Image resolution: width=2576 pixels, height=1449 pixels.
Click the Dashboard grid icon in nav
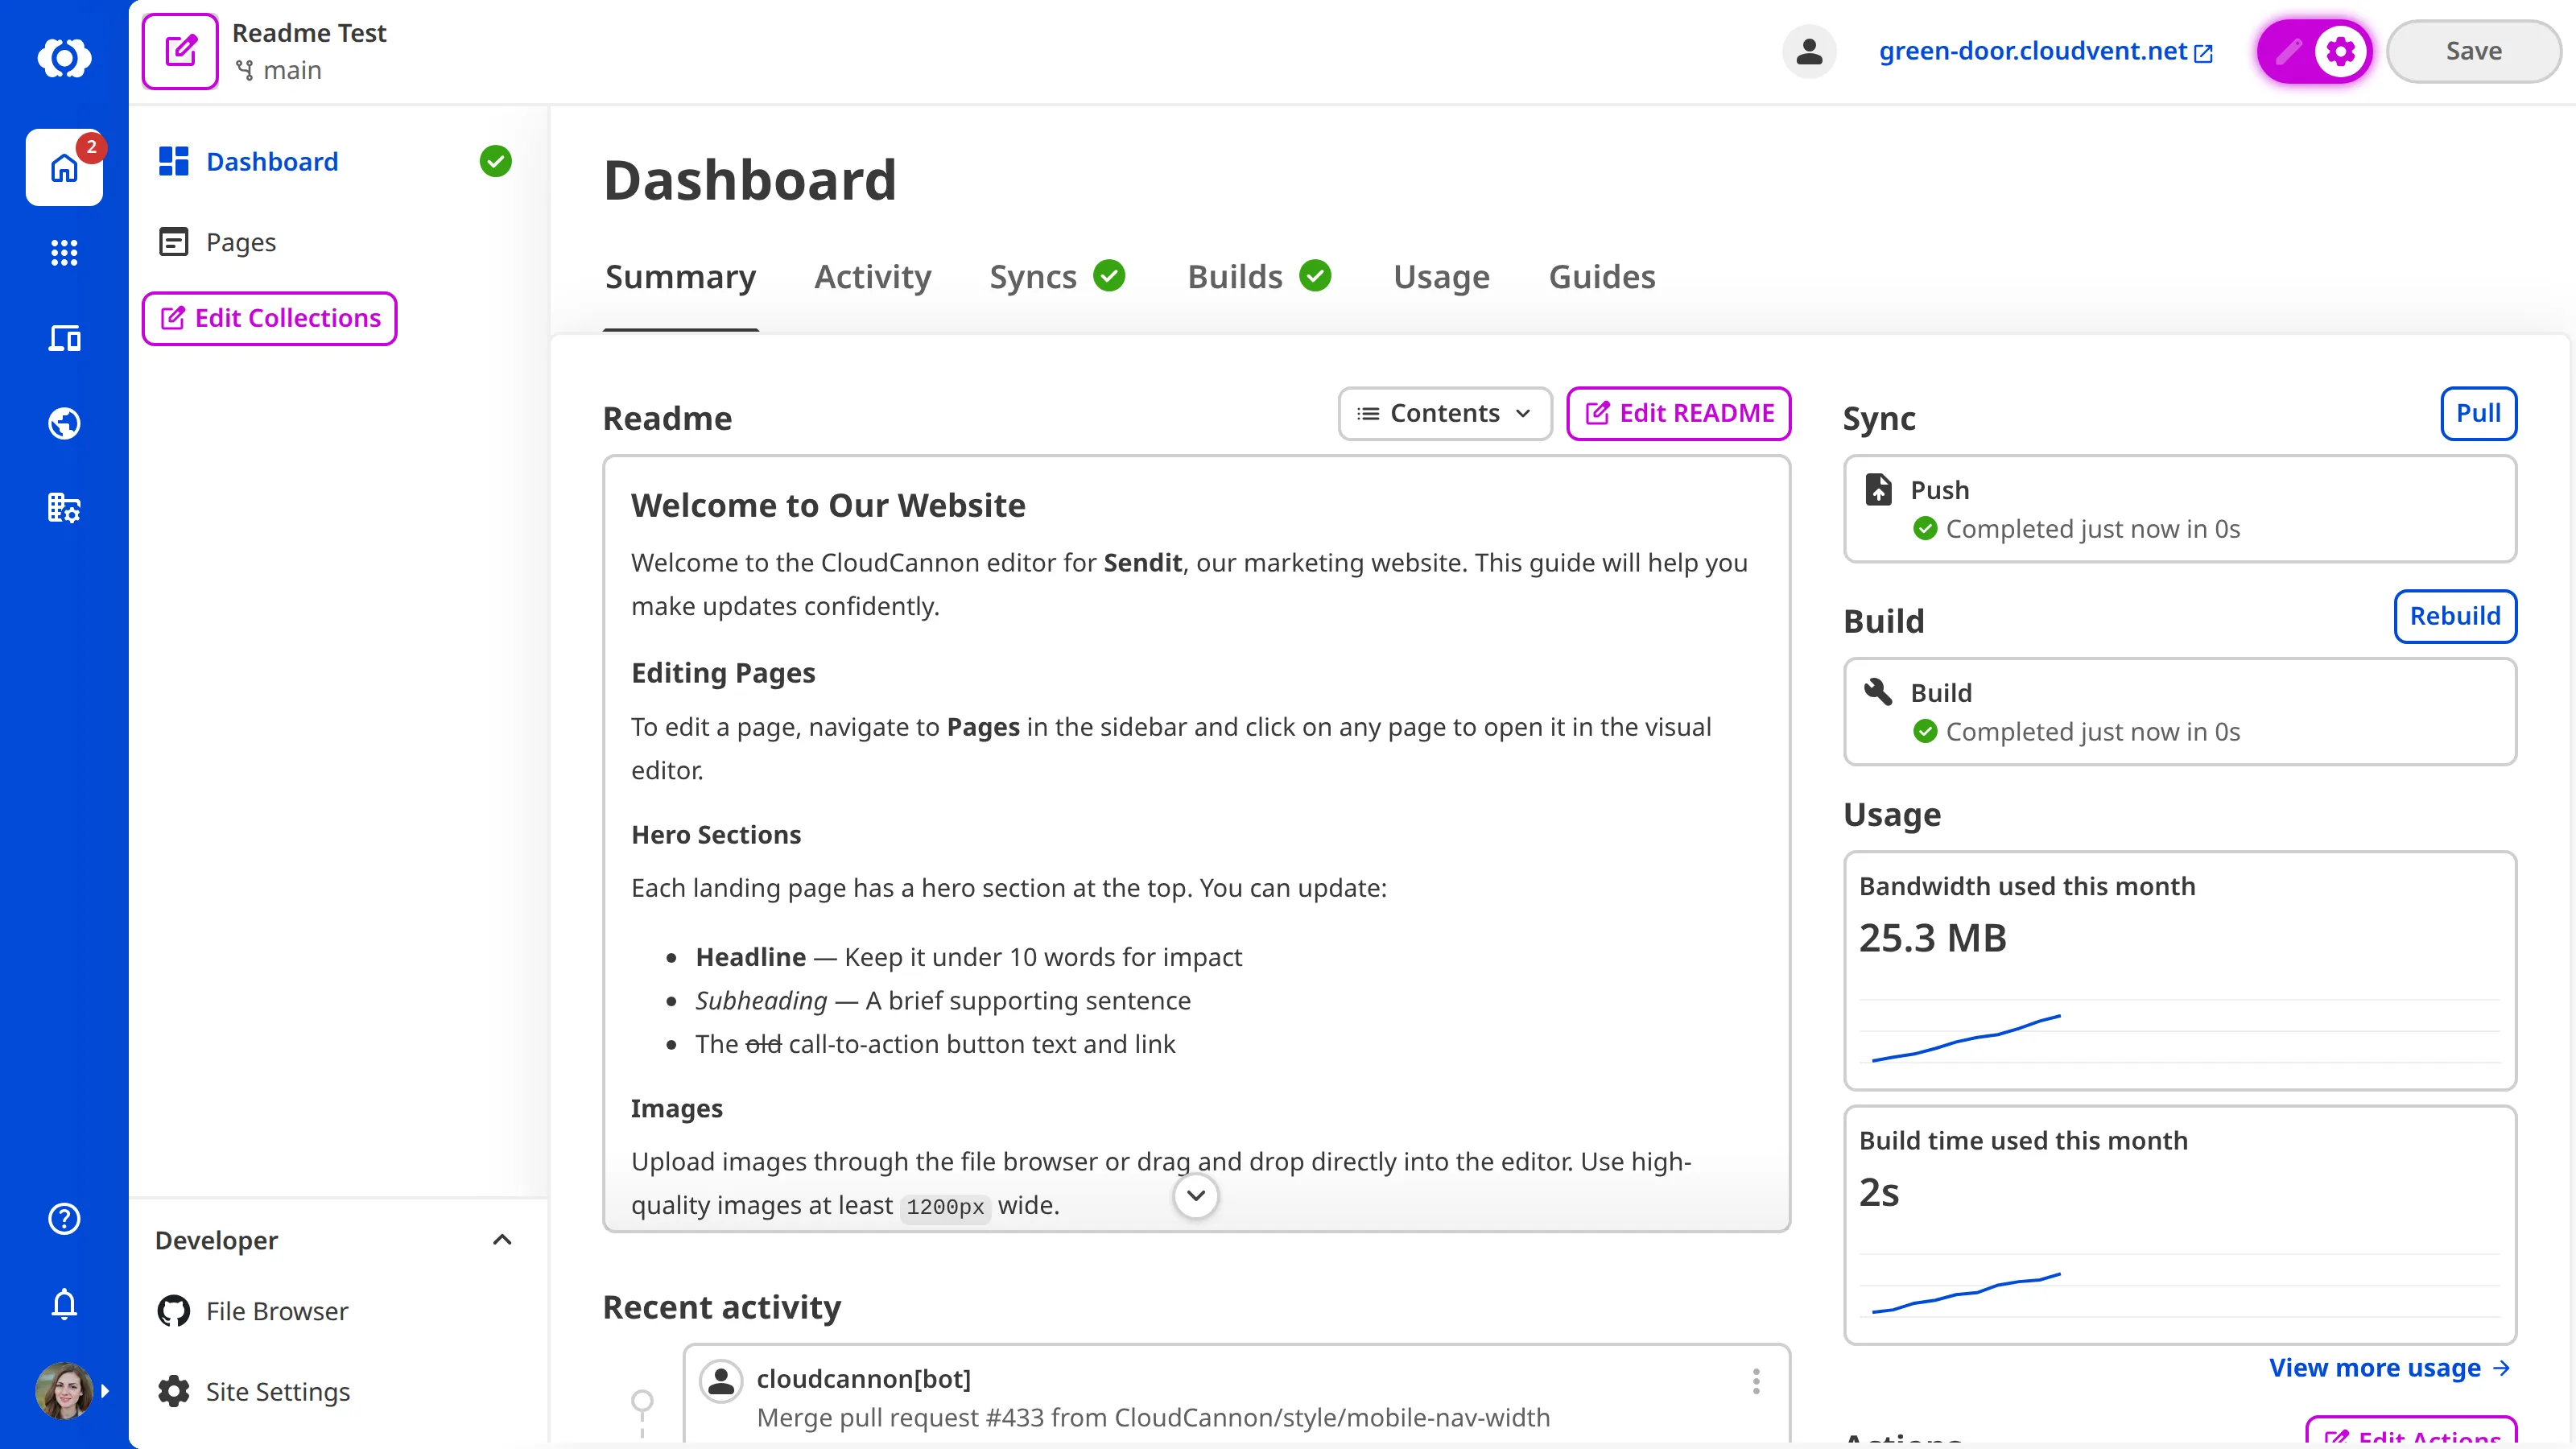[174, 161]
